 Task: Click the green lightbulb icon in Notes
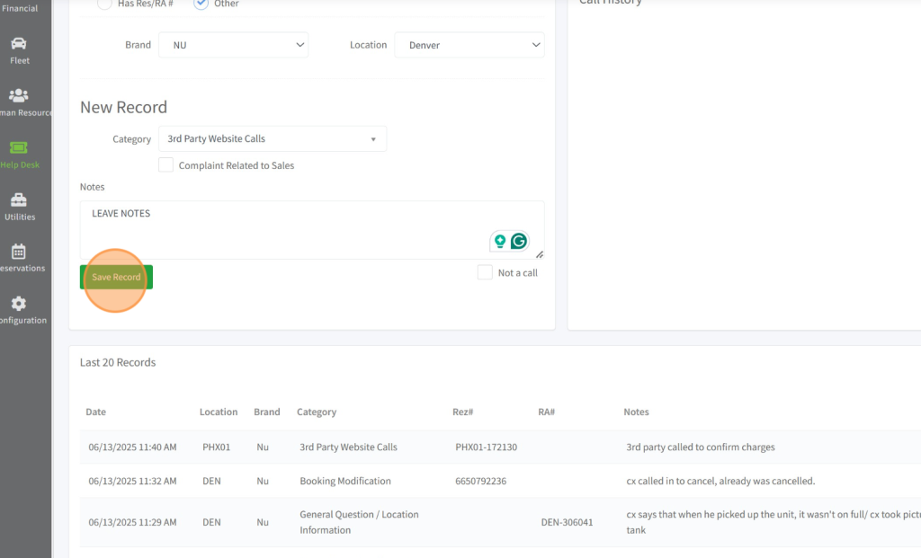[x=499, y=241]
